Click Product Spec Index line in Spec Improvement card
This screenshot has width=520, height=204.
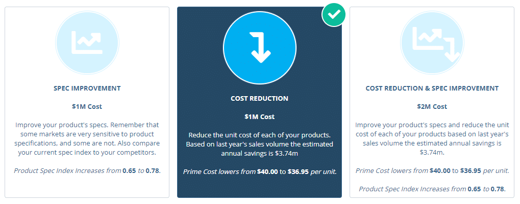tap(87, 171)
